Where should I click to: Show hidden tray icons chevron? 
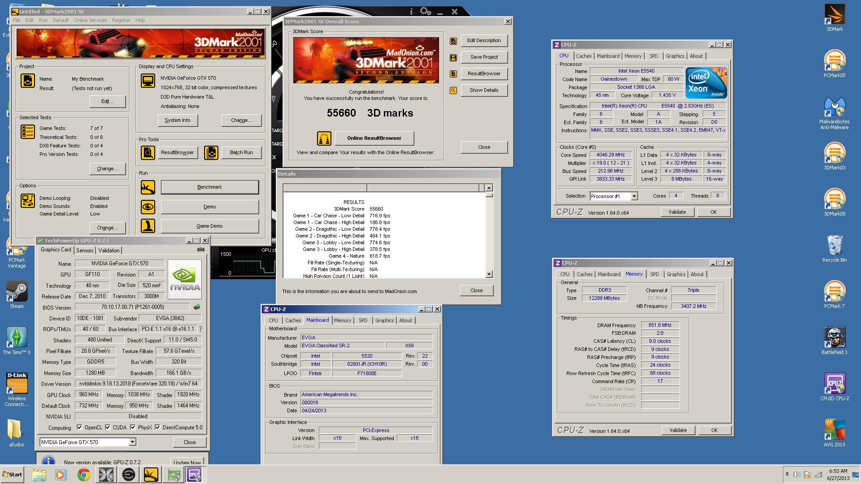[x=787, y=474]
